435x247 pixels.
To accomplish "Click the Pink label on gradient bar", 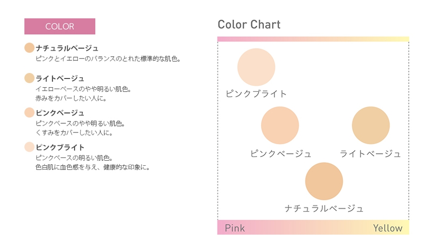I will pos(235,228).
